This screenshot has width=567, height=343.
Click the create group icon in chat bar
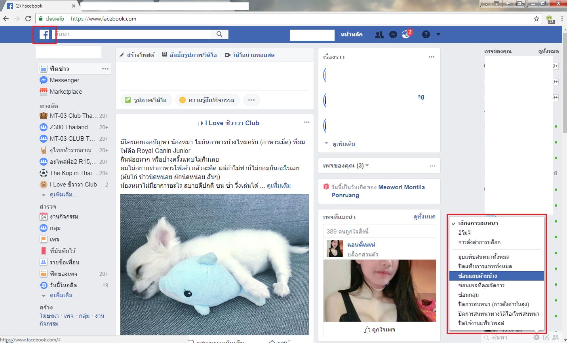pos(556,337)
